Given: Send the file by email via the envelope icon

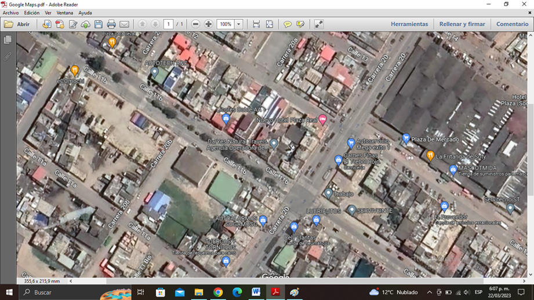Looking at the screenshot, I should [x=124, y=24].
